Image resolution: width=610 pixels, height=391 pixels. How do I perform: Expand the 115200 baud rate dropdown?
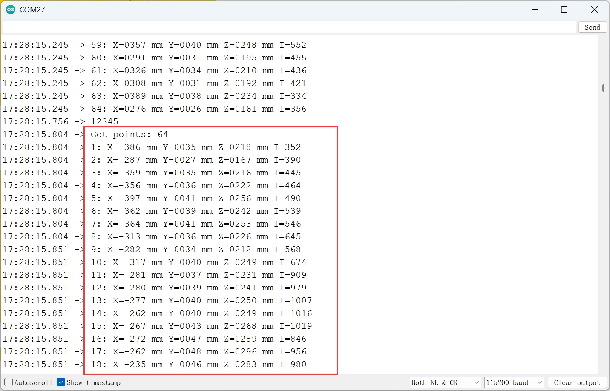(514, 382)
